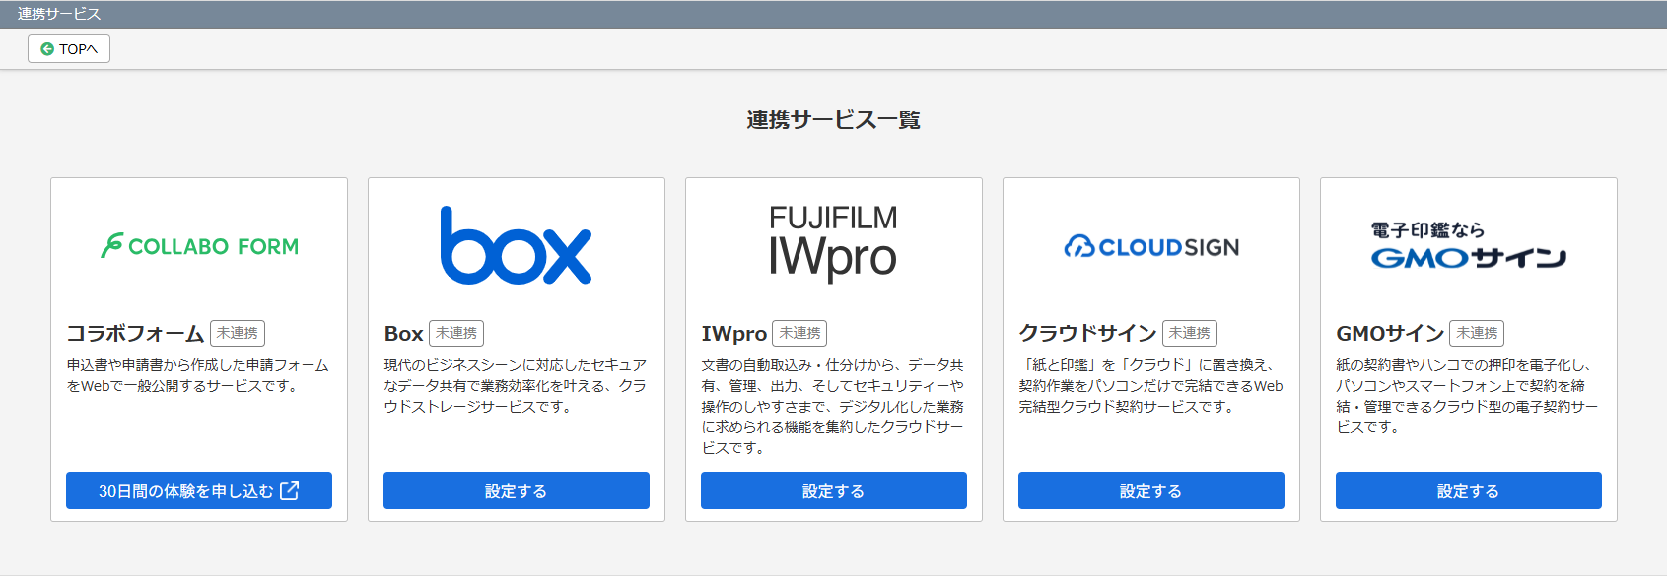Click the コラボフォーム description starting 申込書や申請書
The height and width of the screenshot is (576, 1667).
[x=198, y=375]
